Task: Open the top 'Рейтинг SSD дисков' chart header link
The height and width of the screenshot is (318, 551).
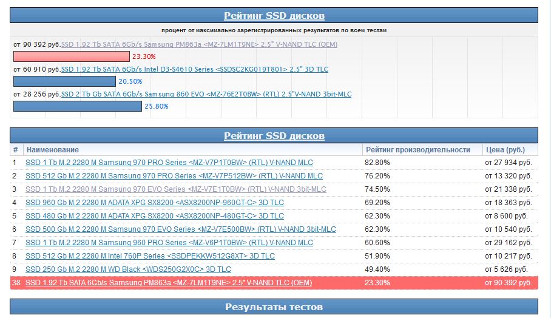Action: click(274, 15)
